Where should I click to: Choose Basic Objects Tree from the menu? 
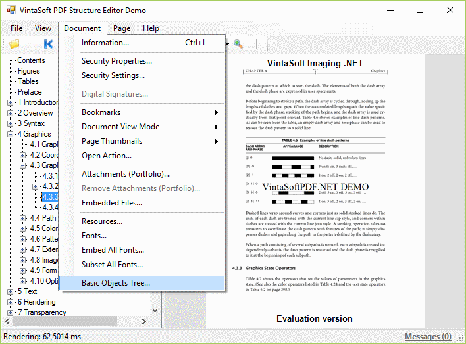click(x=116, y=283)
